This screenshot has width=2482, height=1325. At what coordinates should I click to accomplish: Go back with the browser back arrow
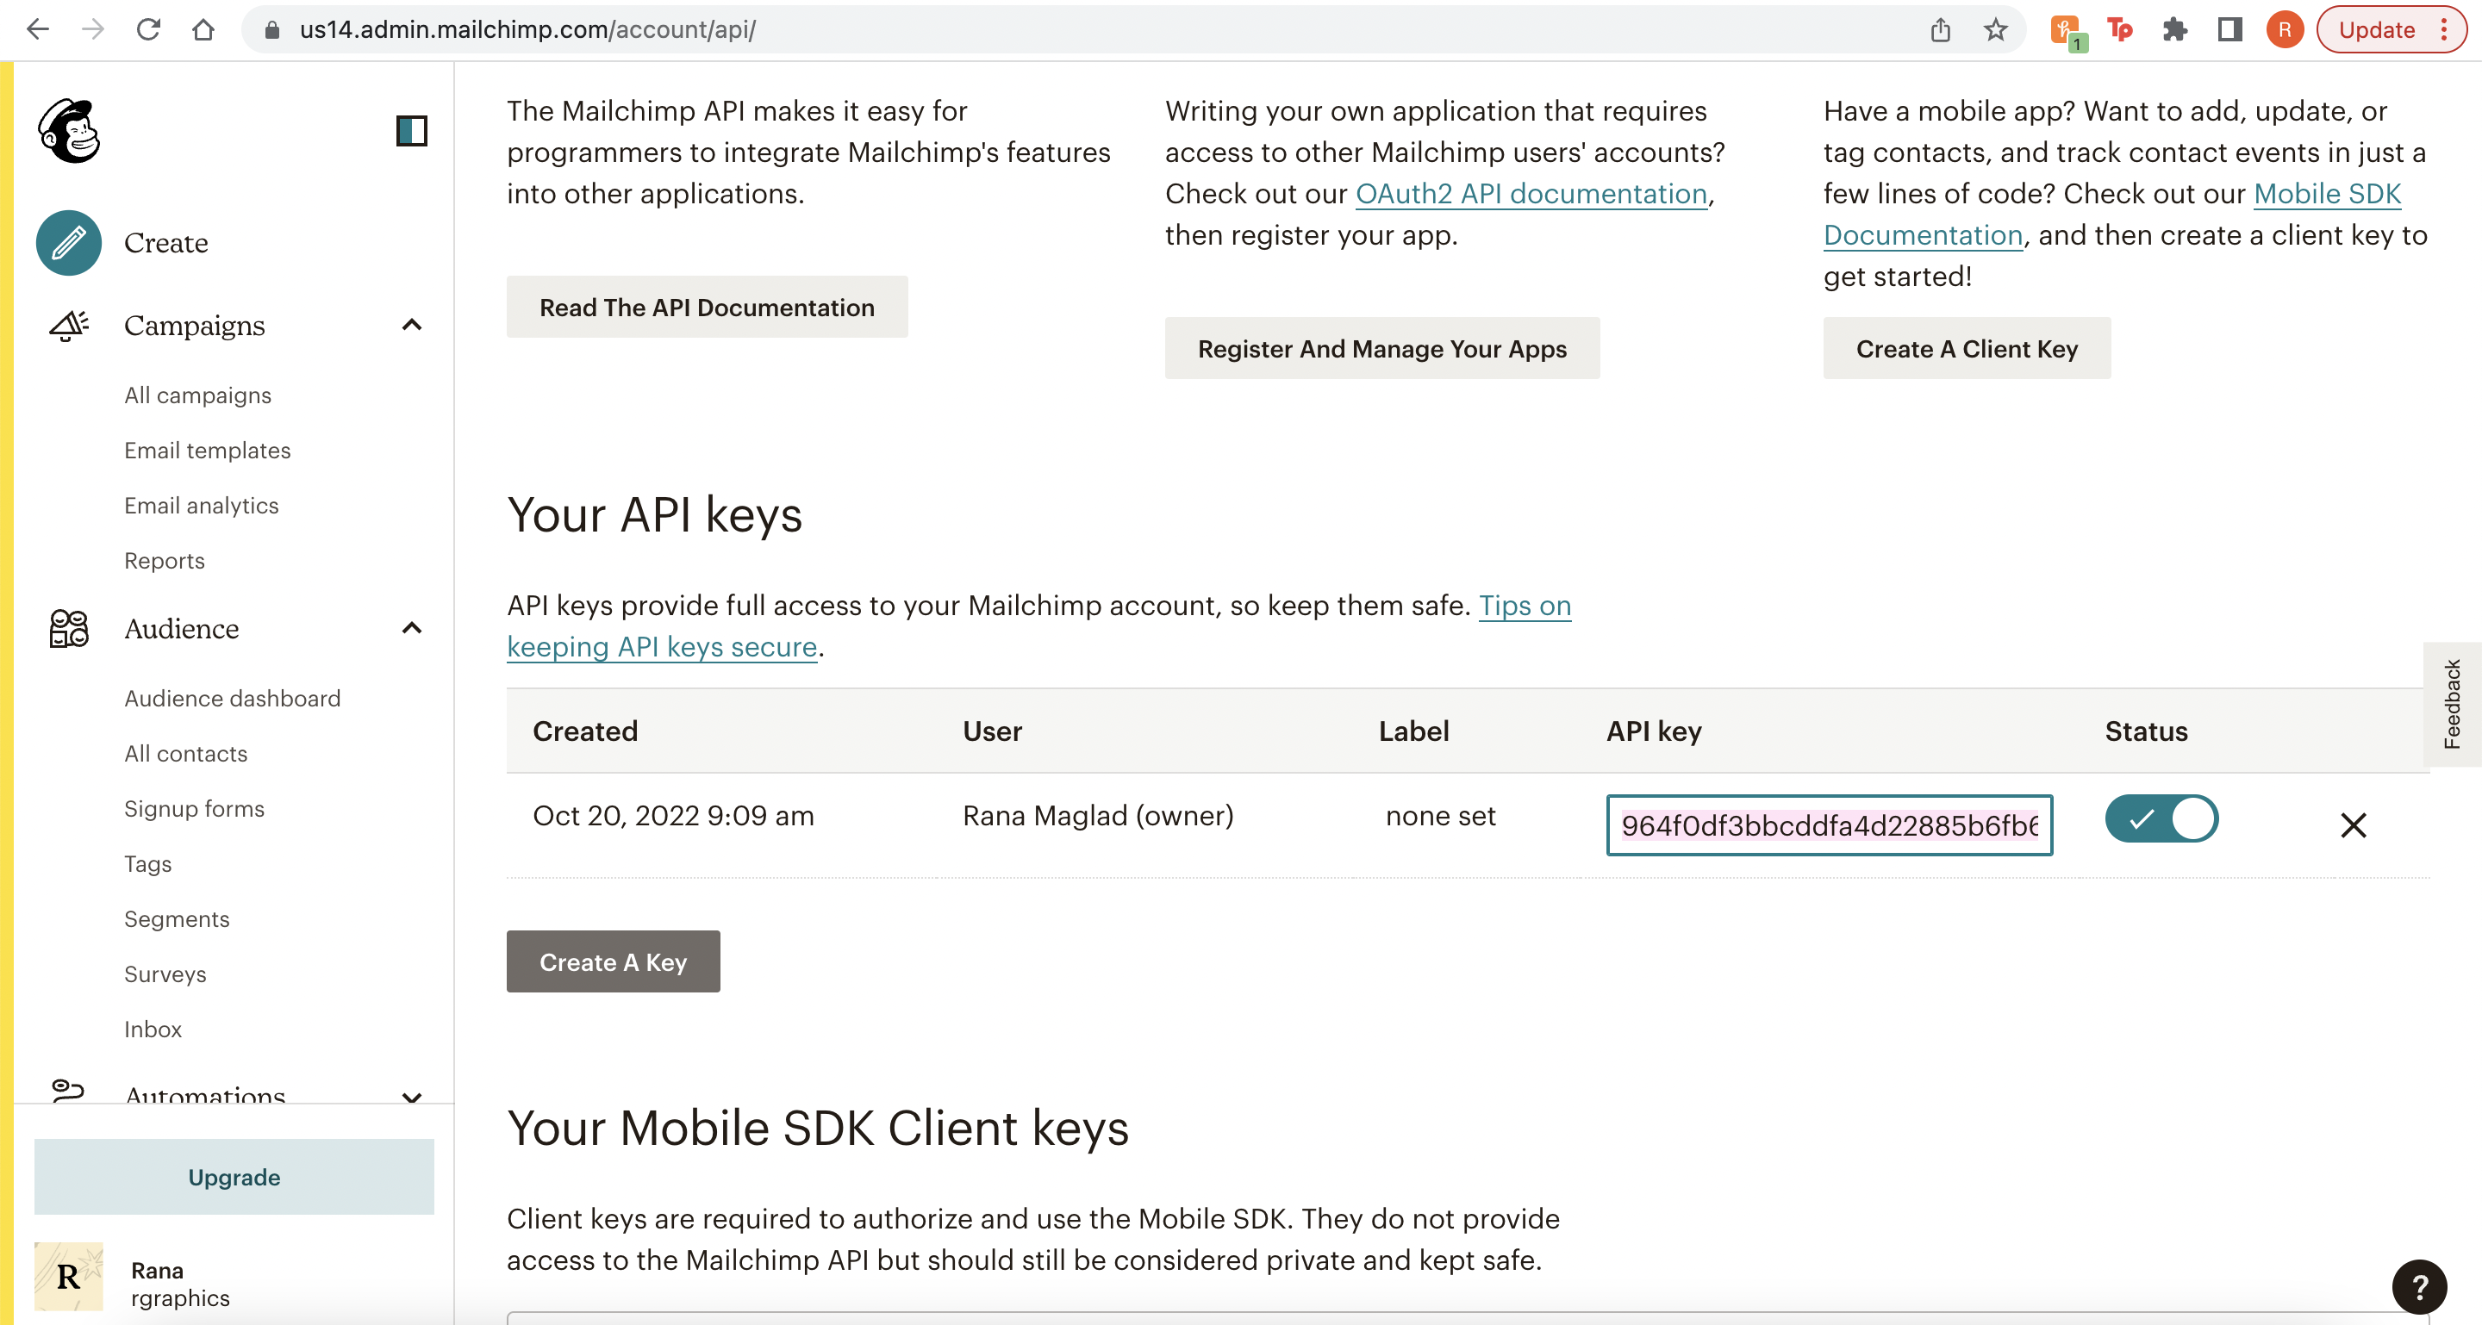38,30
